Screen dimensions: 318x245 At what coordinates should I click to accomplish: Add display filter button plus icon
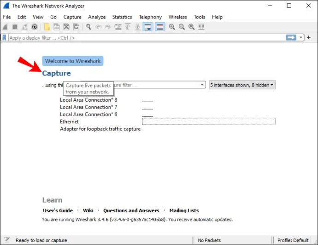point(309,37)
